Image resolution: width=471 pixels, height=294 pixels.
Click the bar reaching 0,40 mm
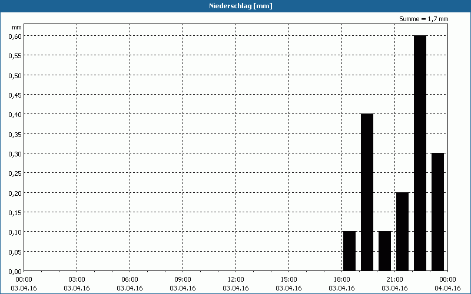tap(367, 192)
